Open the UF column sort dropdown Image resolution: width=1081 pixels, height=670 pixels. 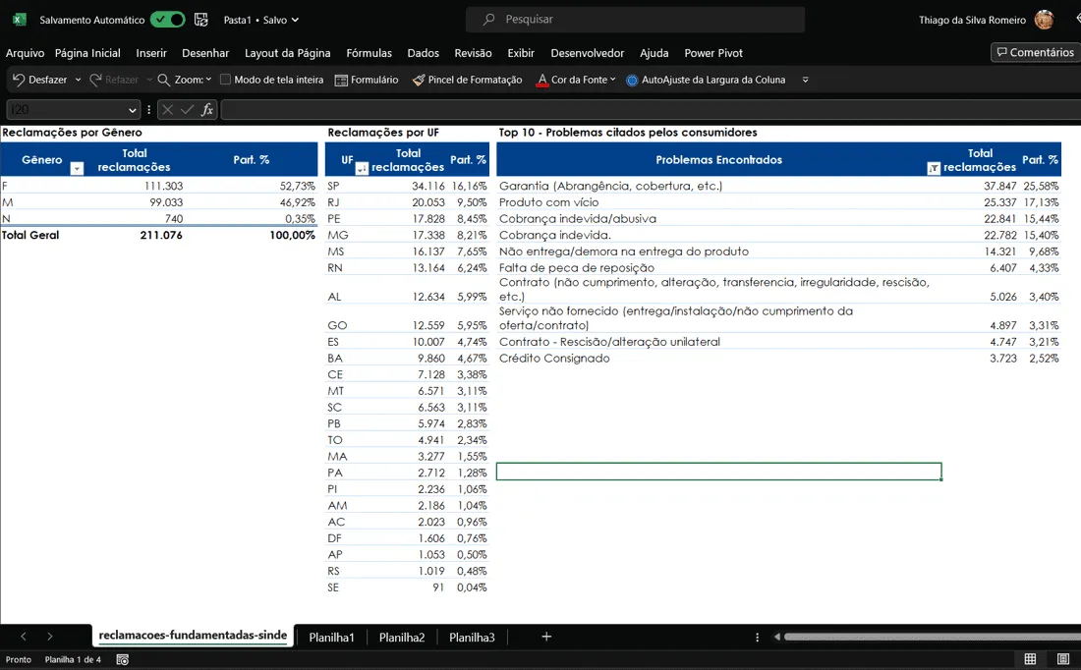click(362, 168)
